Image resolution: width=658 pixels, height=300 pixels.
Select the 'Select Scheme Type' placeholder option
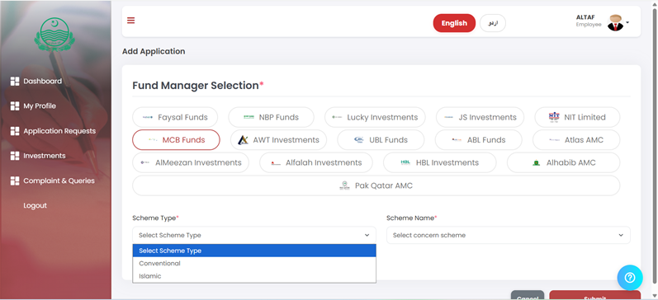pos(254,251)
